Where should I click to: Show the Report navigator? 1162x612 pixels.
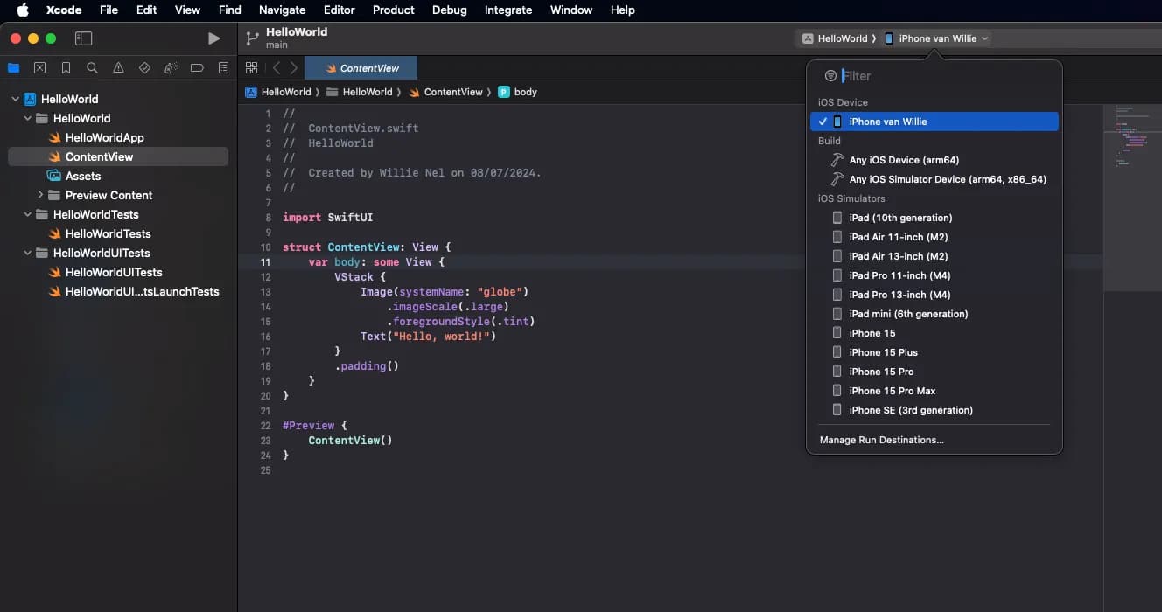click(x=223, y=68)
